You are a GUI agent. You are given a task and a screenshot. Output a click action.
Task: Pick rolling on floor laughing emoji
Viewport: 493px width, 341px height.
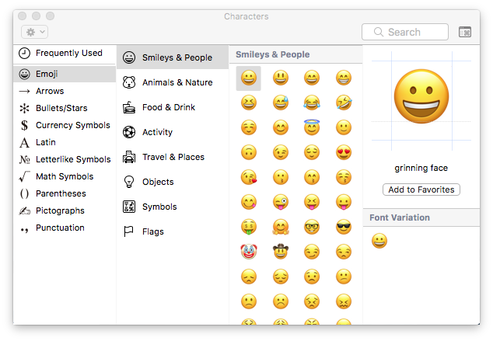(344, 103)
